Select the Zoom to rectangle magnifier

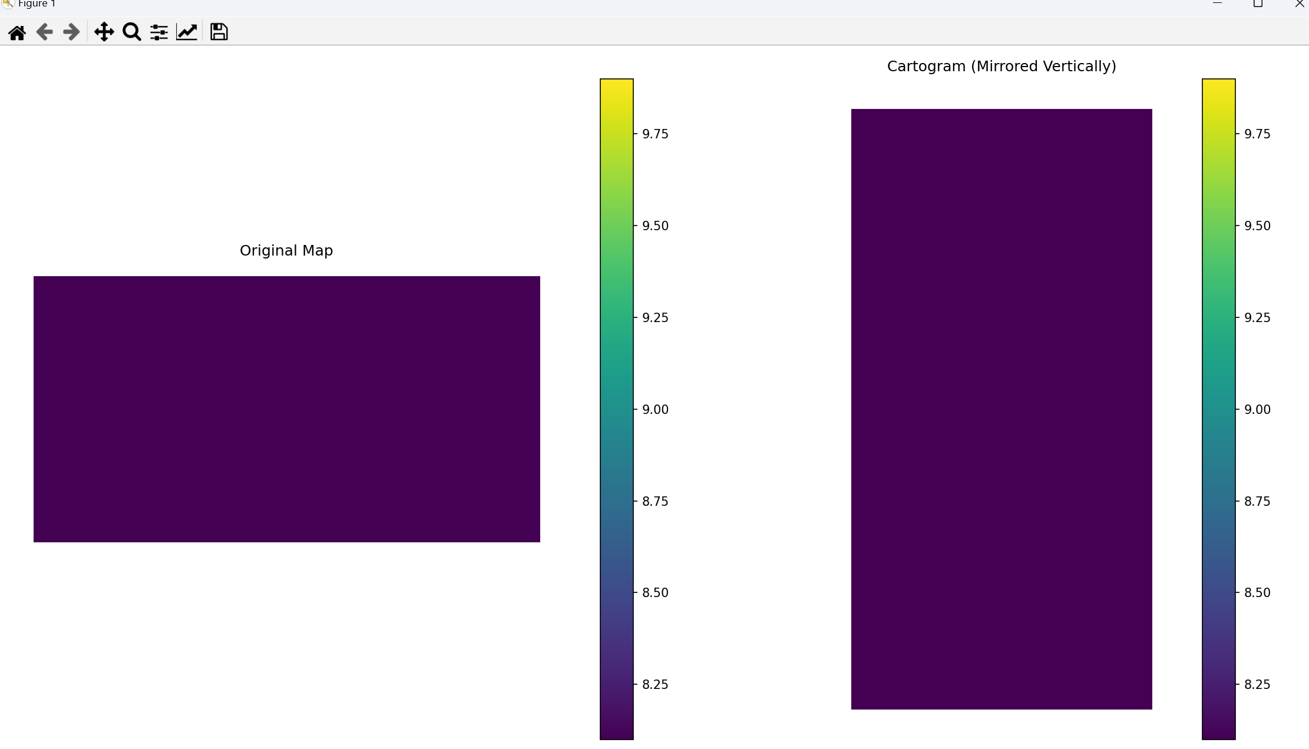[x=131, y=32]
